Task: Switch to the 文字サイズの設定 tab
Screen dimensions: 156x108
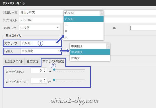Action: 53,61
